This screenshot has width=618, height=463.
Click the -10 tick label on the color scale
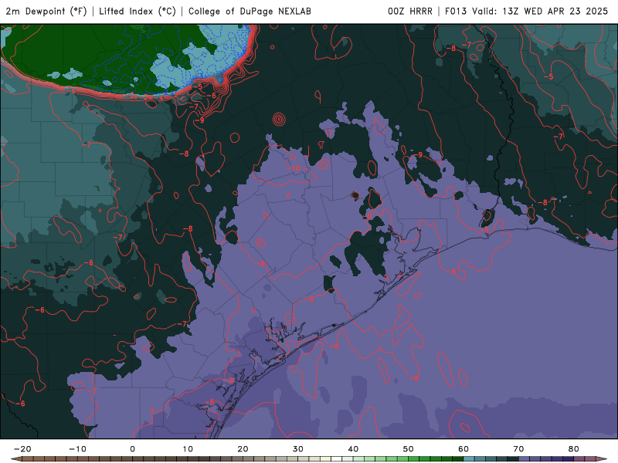tap(77, 449)
